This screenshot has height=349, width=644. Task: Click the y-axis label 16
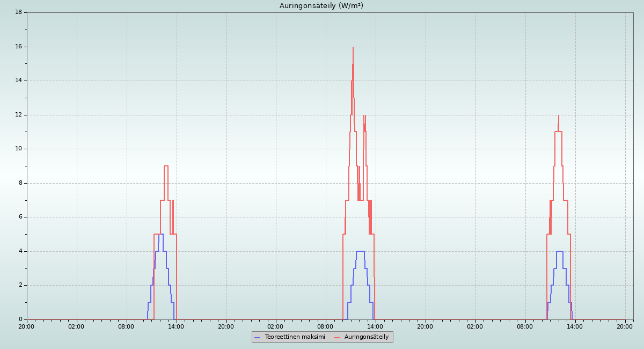[x=18, y=47]
